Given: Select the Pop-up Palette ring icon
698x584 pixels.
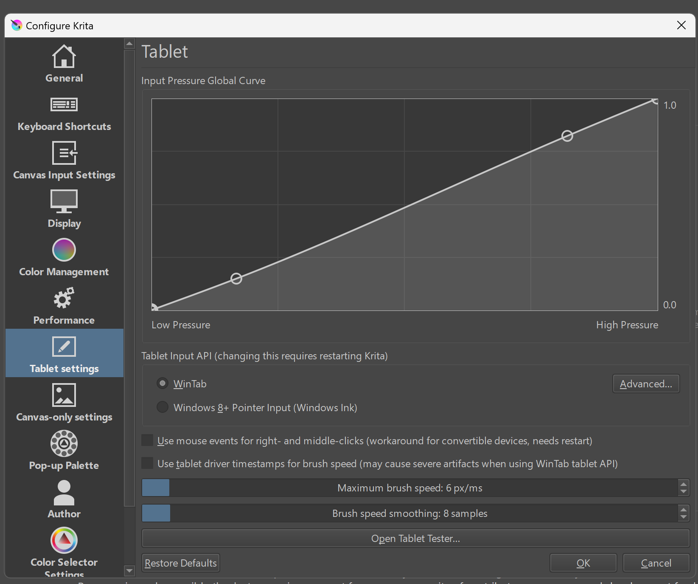Looking at the screenshot, I should 64,443.
